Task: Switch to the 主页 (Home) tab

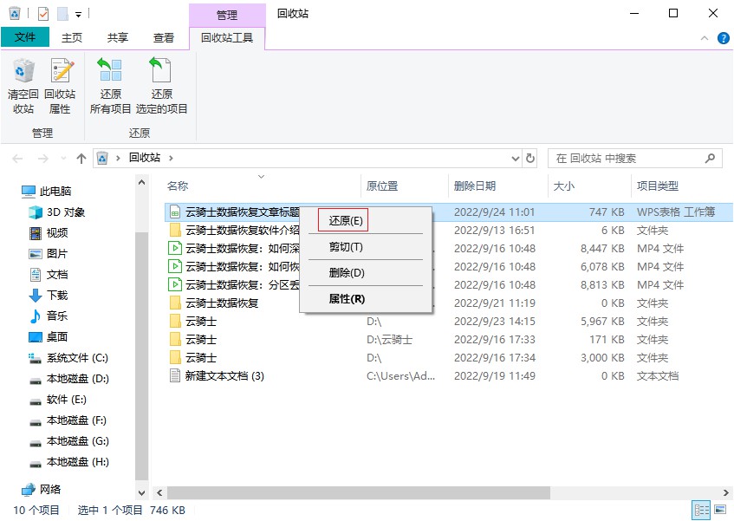Action: 72,38
